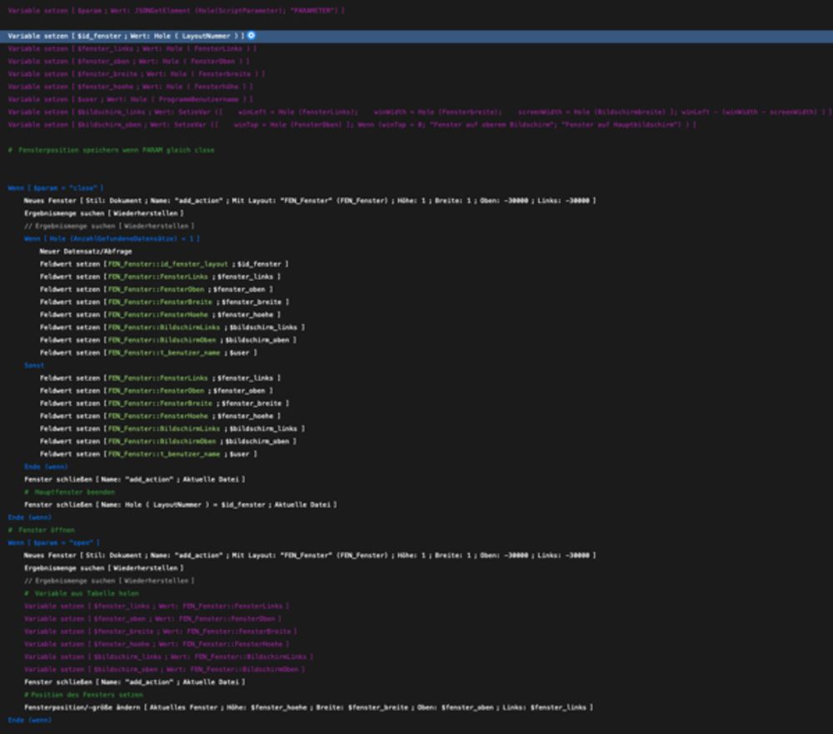Click the 'Variable aus Tabelle holen' comment
The width and height of the screenshot is (833, 734).
[82, 594]
